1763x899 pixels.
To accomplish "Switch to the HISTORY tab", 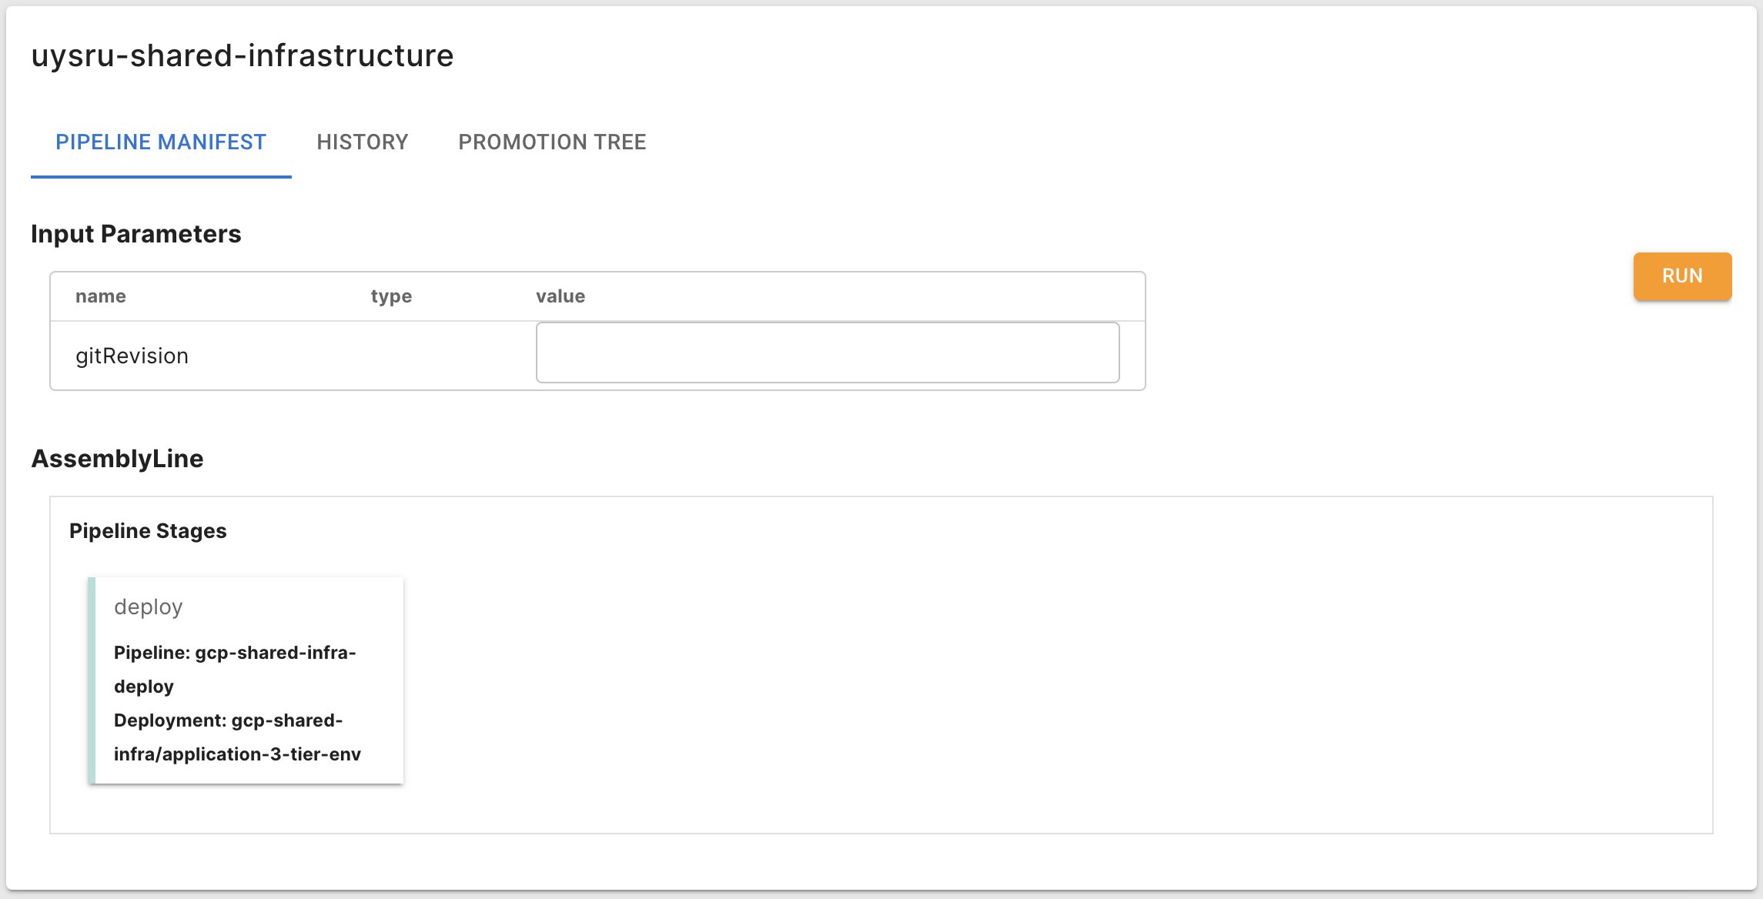I will point(362,142).
